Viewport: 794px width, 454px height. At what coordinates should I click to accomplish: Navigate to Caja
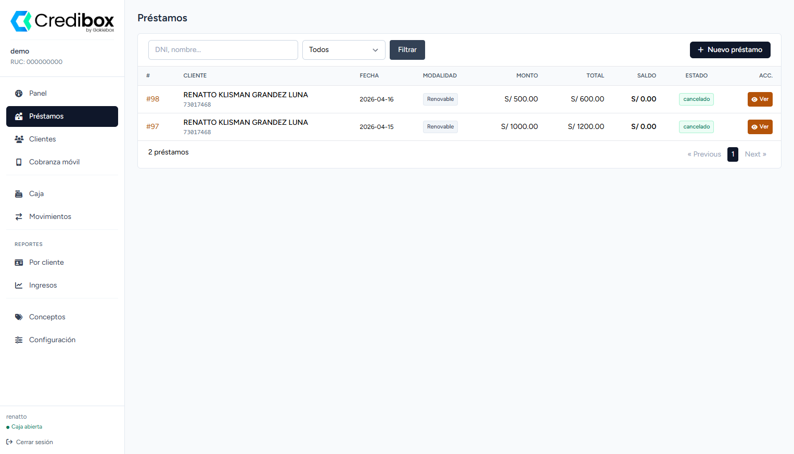pyautogui.click(x=62, y=194)
